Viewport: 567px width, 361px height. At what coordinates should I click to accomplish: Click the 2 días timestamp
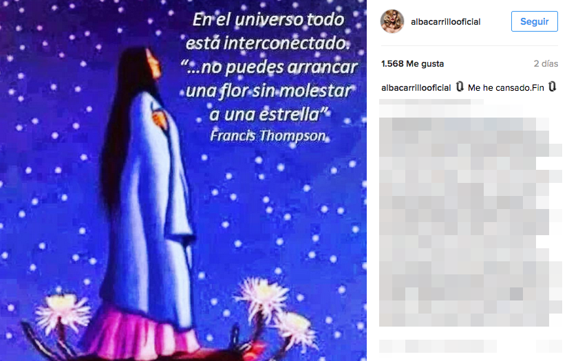coord(546,63)
